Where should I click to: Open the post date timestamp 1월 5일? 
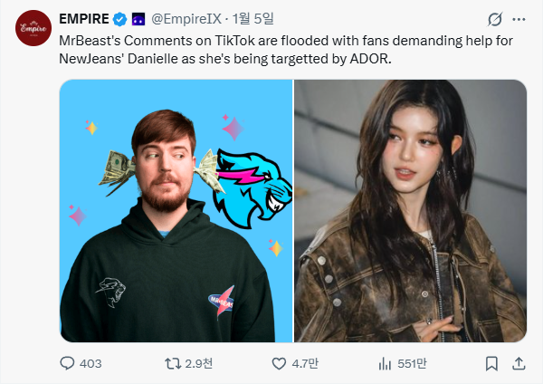click(x=252, y=19)
